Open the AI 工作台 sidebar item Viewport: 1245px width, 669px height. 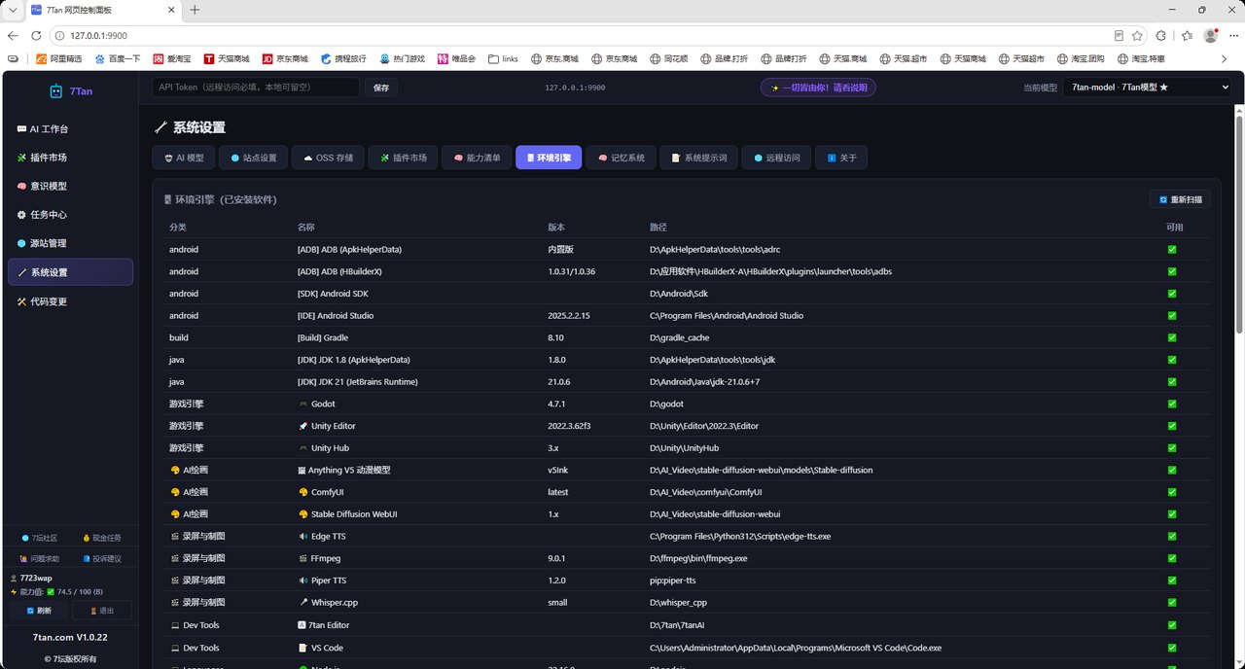(x=70, y=129)
